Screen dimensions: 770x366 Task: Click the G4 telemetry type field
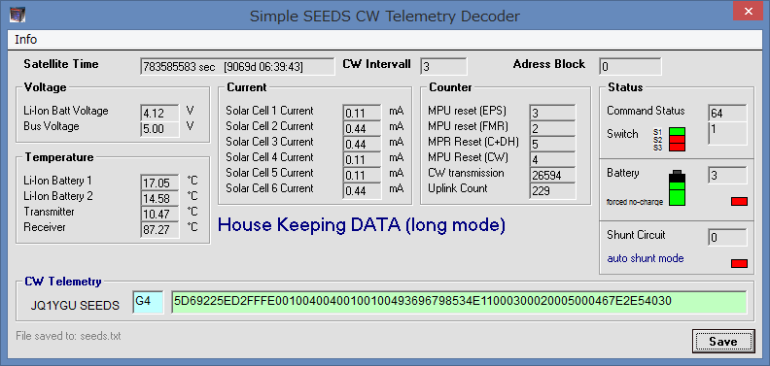[148, 302]
